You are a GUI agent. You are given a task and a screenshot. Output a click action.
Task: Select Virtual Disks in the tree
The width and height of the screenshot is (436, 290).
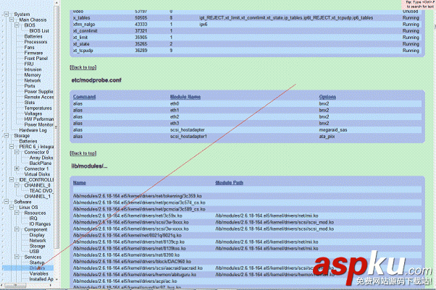pos(37,174)
